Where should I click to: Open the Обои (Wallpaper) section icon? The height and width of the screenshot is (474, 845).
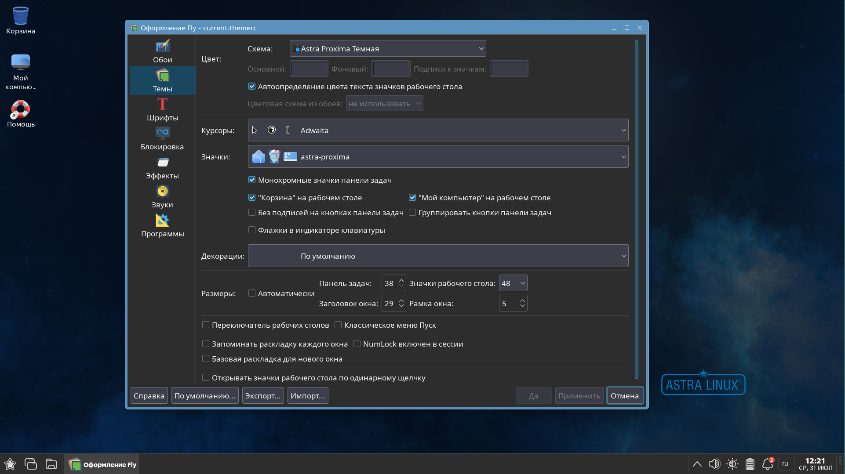pyautogui.click(x=162, y=46)
